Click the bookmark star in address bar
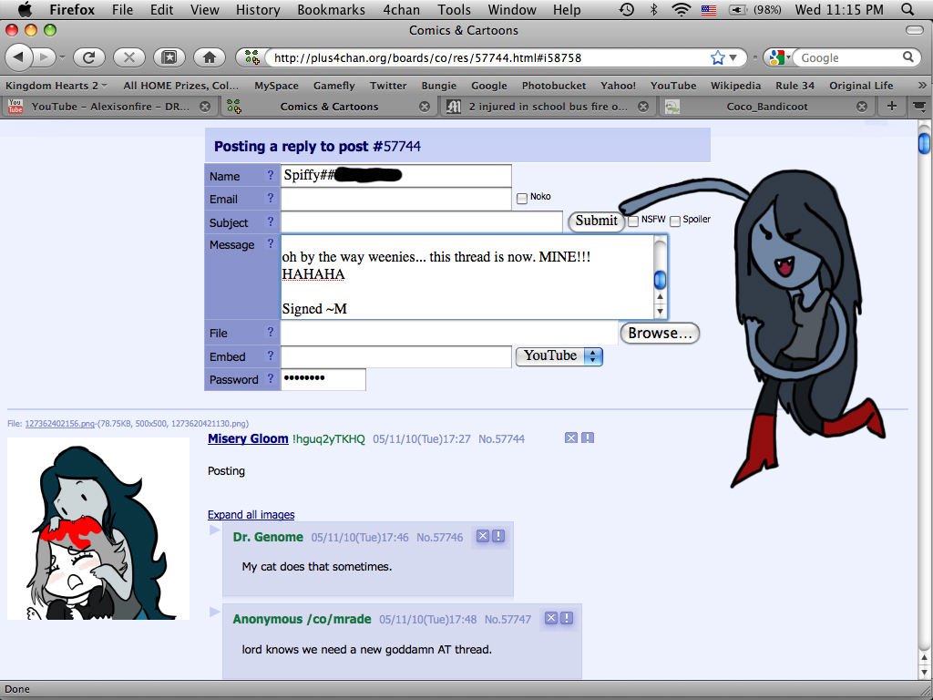 [x=717, y=57]
